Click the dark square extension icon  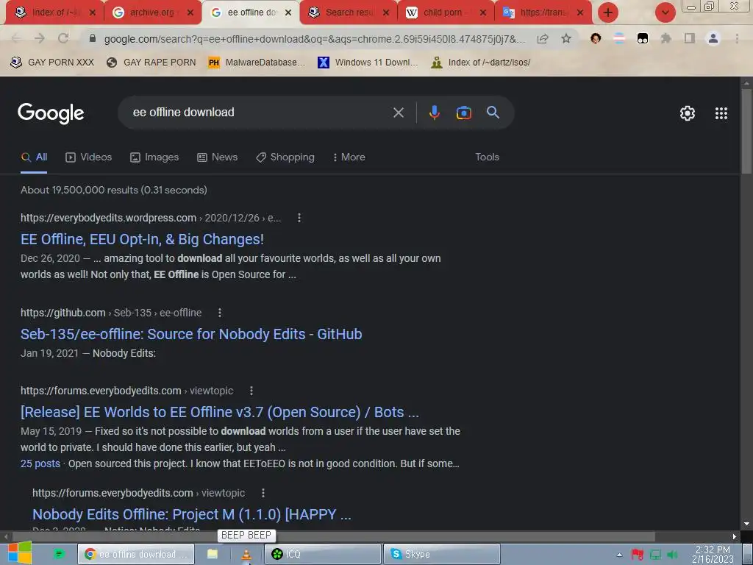click(643, 38)
